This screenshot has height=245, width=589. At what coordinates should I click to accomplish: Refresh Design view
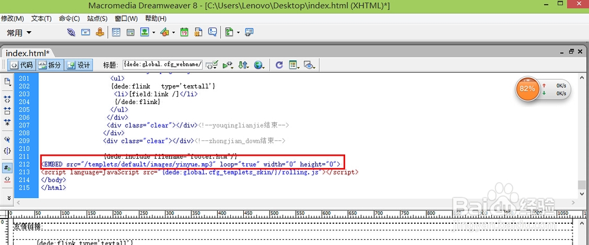point(279,65)
